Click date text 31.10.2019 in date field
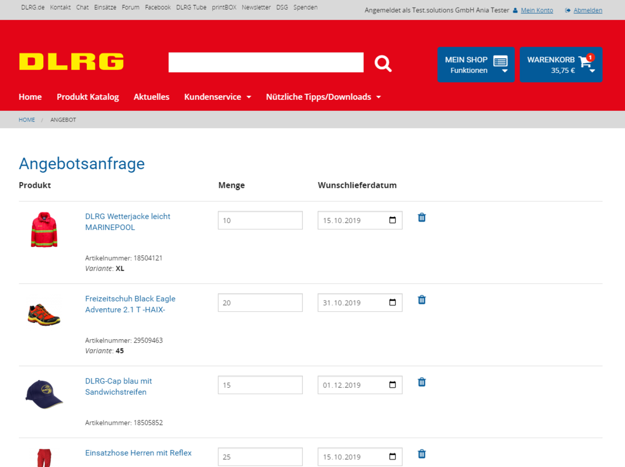This screenshot has height=467, width=625. [x=341, y=303]
